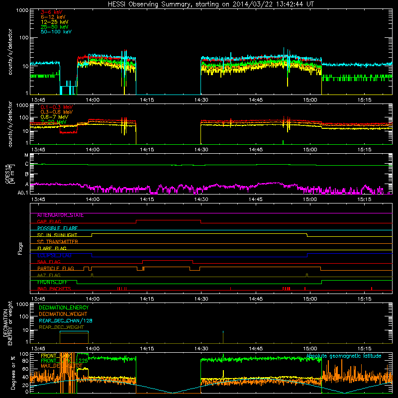Viewport: 398px width, 398px height.
Task: Select the orange MAX_DE legend entry in bottom panel
Action: pos(62,366)
